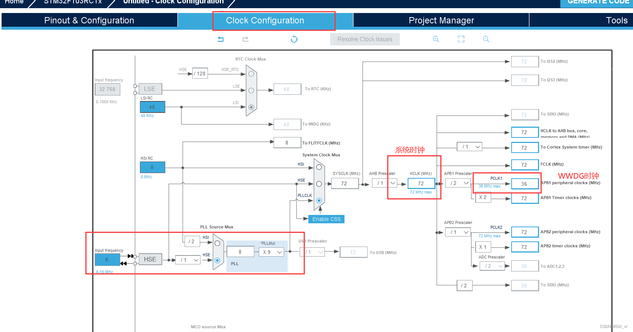
Task: Go to Home breadcrumb
Action: (x=14, y=2)
